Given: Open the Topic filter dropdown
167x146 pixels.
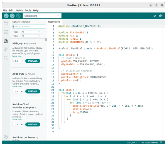Looking at the screenshot, I should point(31,36).
